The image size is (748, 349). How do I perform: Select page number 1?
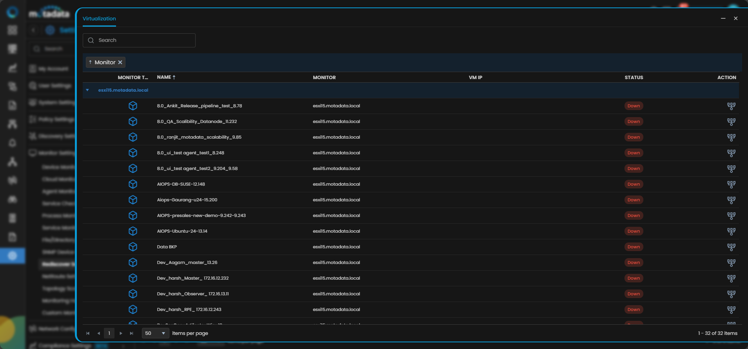(x=109, y=333)
